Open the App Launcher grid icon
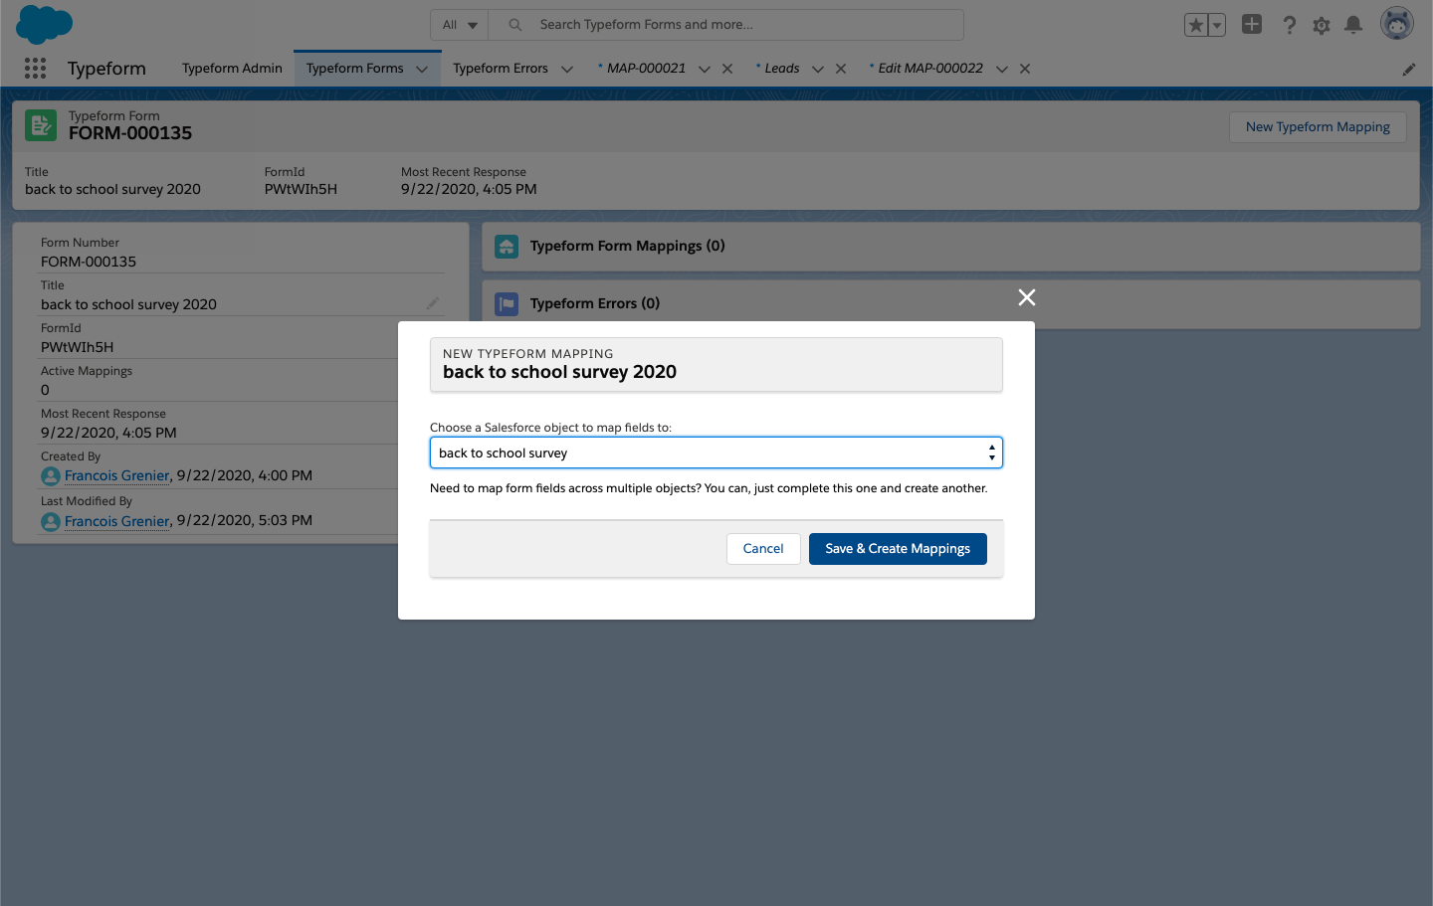 coord(35,68)
